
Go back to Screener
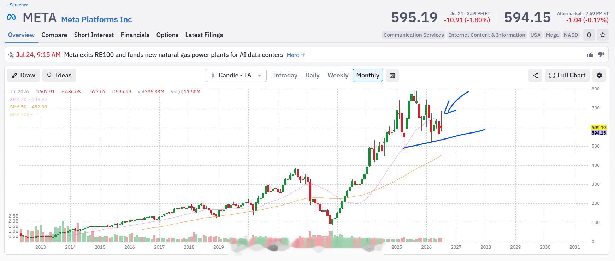tap(17, 5)
